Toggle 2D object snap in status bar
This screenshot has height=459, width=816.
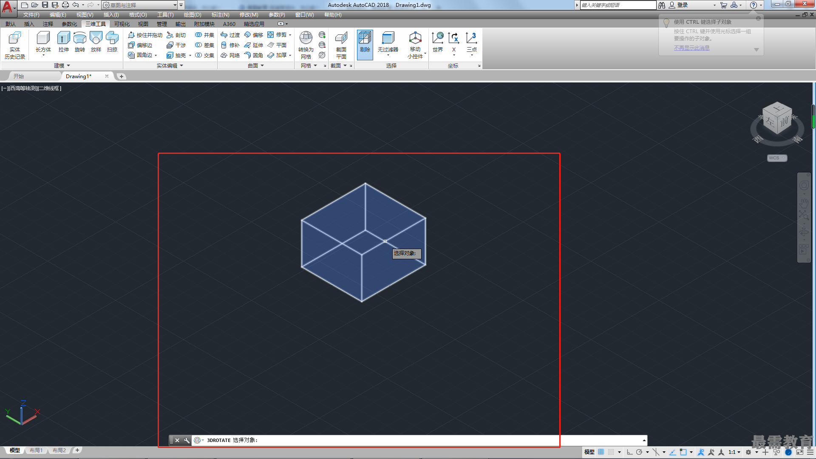click(x=683, y=452)
